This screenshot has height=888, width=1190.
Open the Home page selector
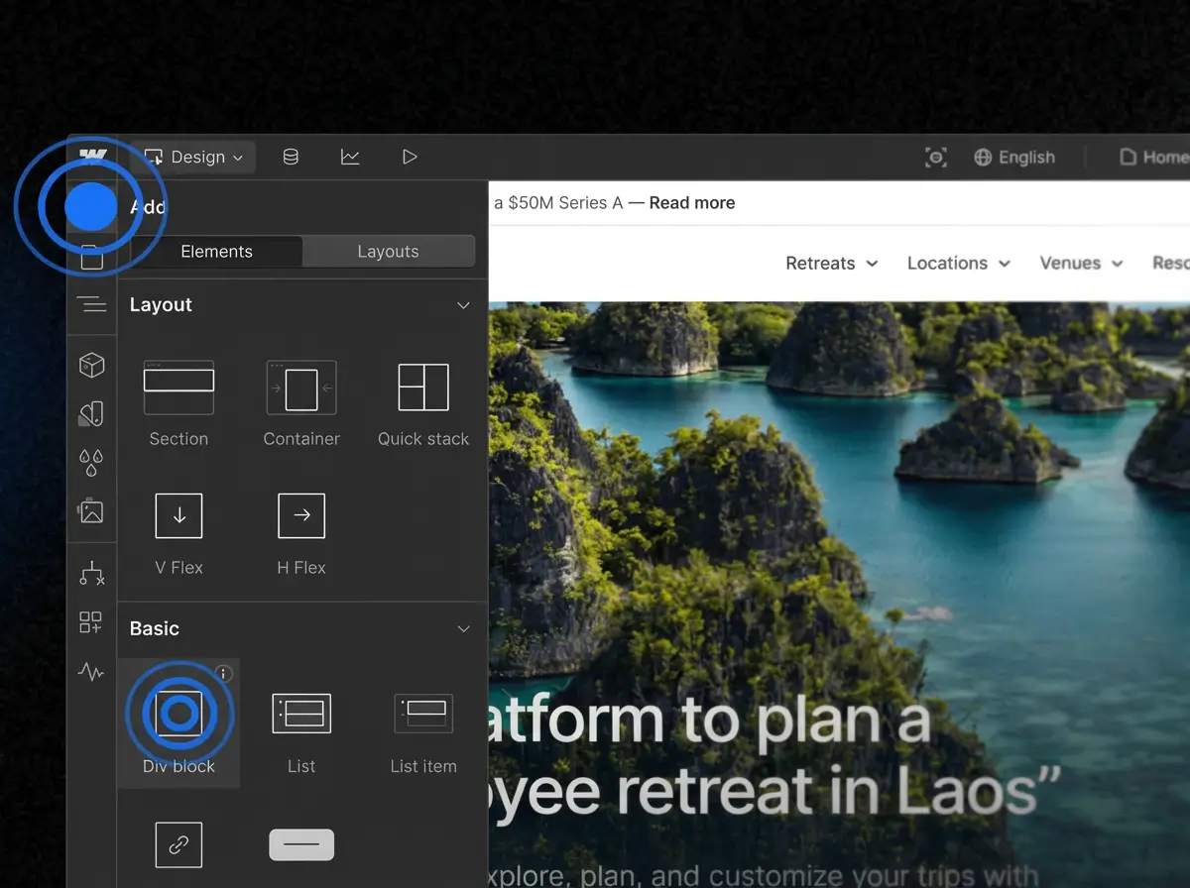[x=1153, y=157]
